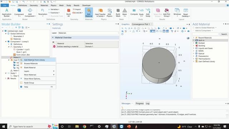Click the Windows Start button

pyautogui.click(x=4, y=126)
